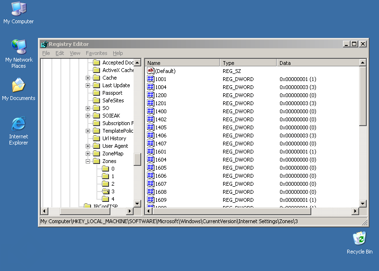Select the DWORD icon for value 1004
This screenshot has width=379, height=271.
[150, 87]
